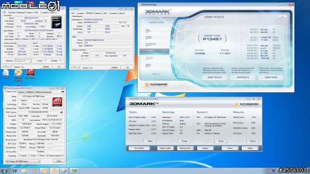Select About in the 3DMark Vantage sidebar

[148, 65]
